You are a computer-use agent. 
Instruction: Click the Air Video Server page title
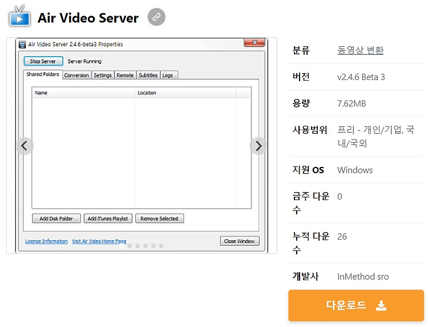(x=88, y=18)
